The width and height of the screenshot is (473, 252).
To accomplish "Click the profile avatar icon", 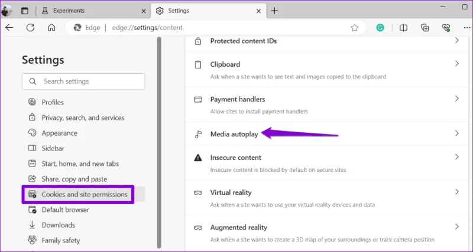I will (x=7, y=11).
